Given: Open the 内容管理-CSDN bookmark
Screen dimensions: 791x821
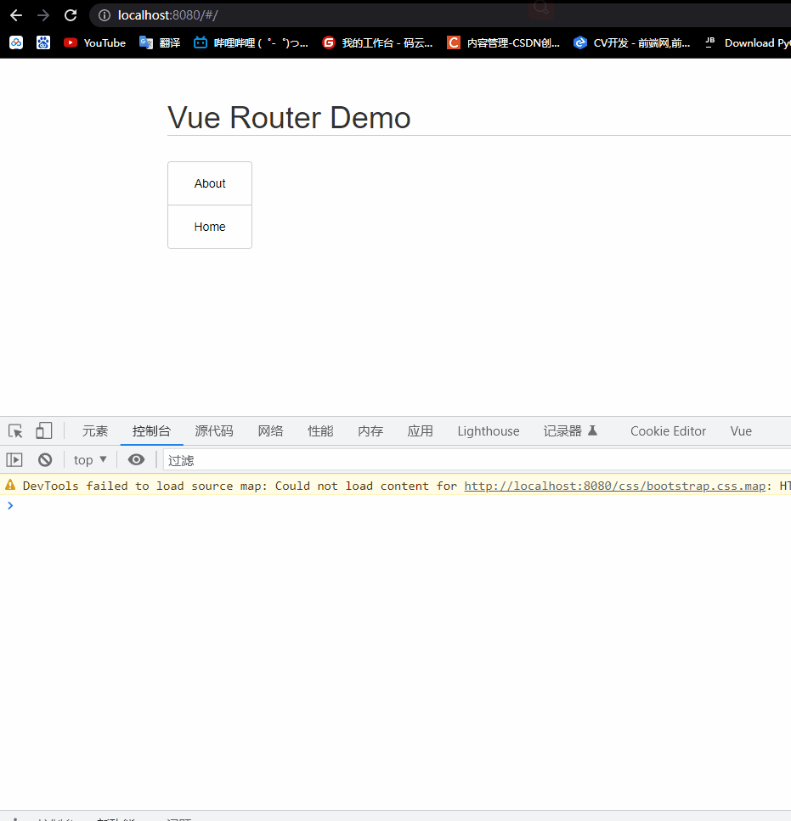Looking at the screenshot, I should click(x=504, y=43).
